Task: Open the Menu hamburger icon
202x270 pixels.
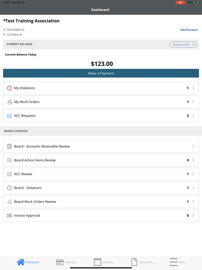Action: 174,262
